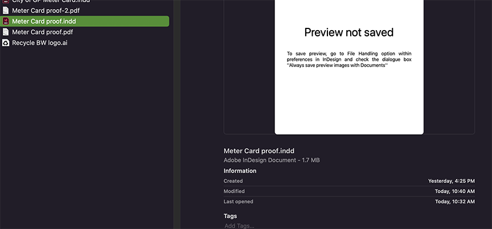Viewport: 492px width, 229px height.
Task: Select the Recycle BW logo.ai file
Action: (39, 43)
